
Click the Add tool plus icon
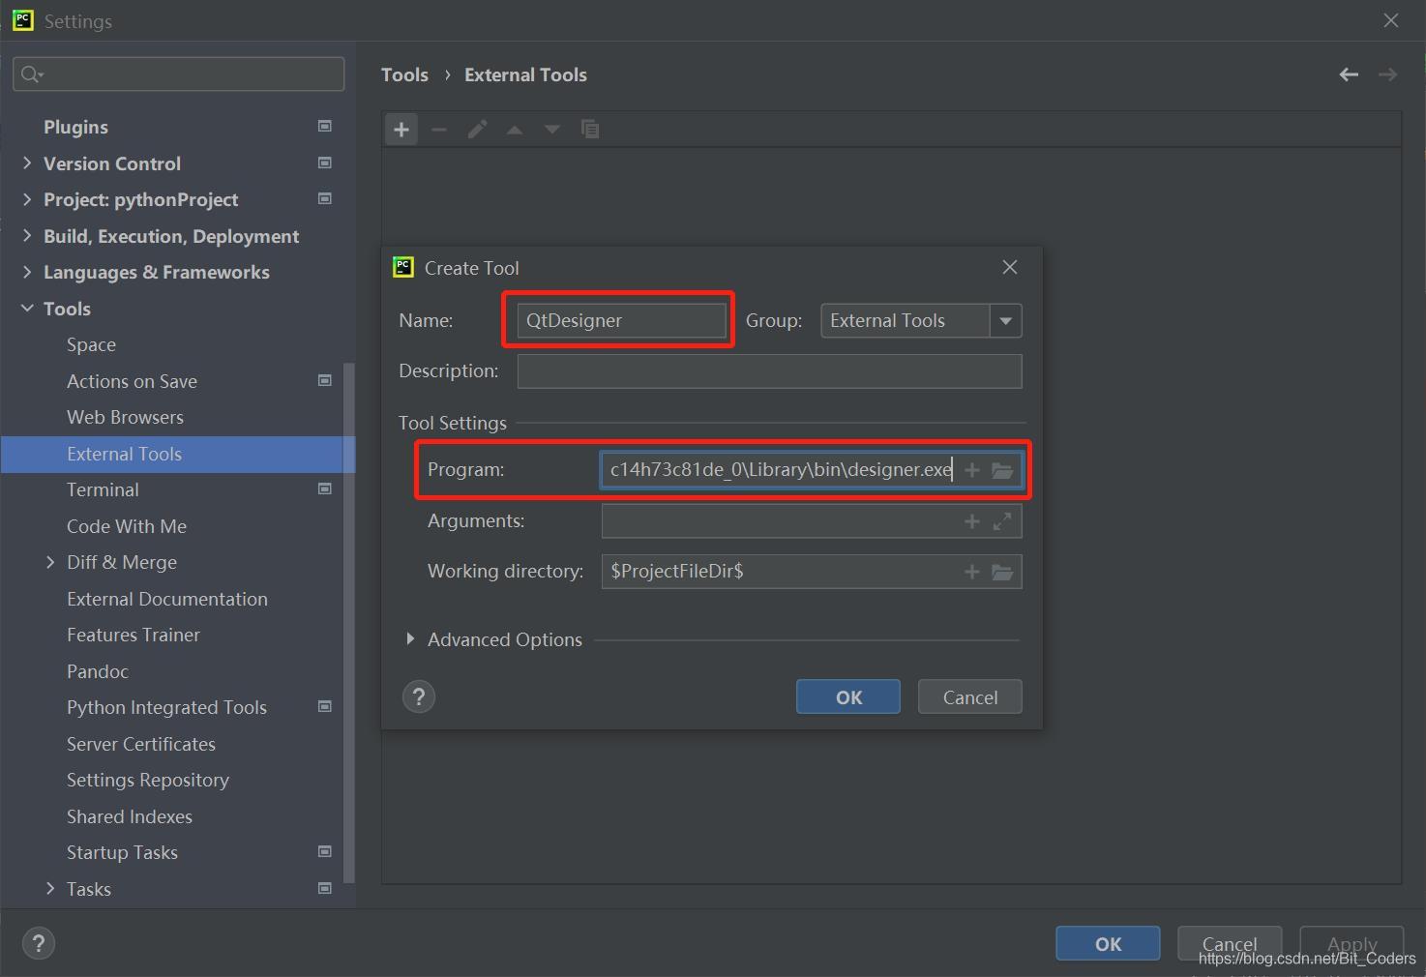click(x=401, y=130)
